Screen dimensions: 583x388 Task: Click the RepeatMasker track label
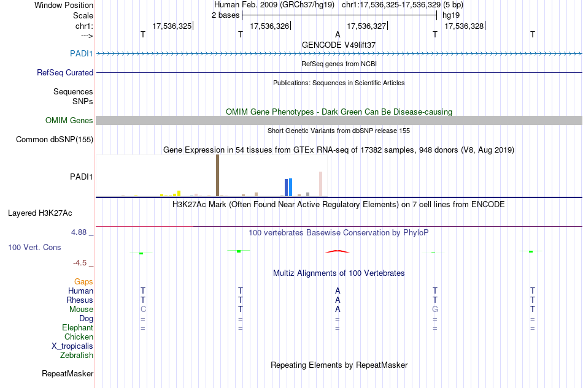click(68, 374)
